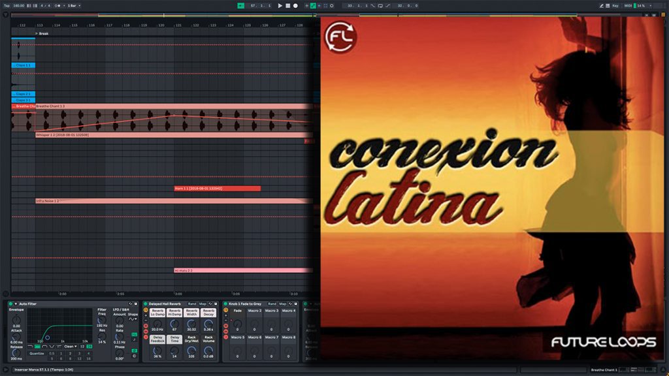Toggle the green Follow button
The height and width of the screenshot is (376, 669).
pos(240,6)
